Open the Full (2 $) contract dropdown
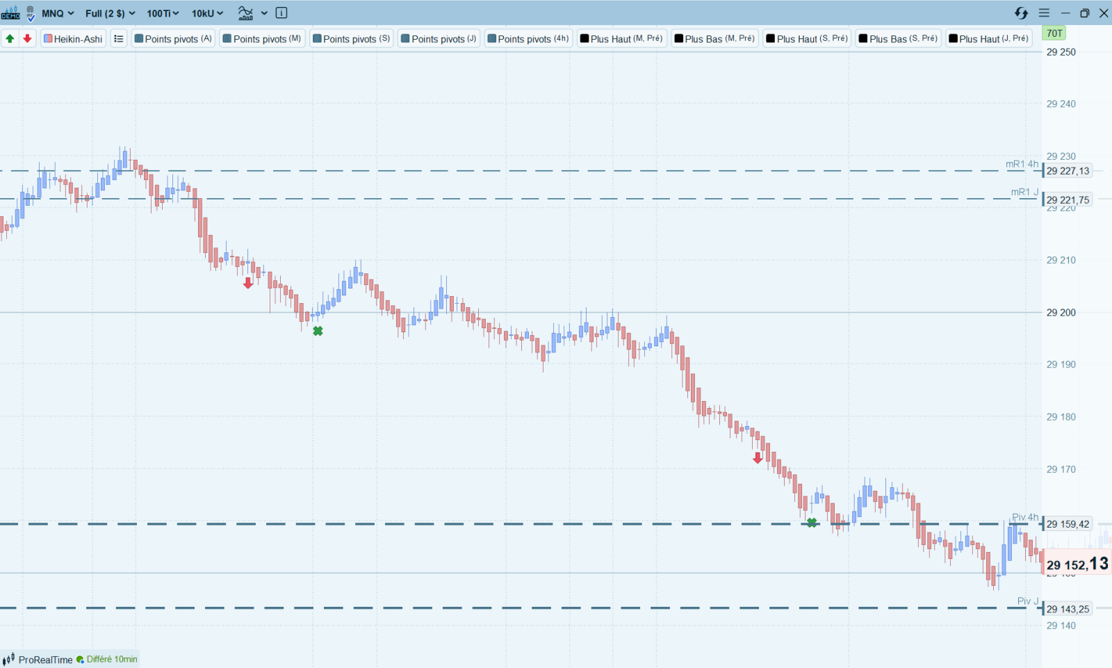This screenshot has width=1112, height=668. click(111, 13)
